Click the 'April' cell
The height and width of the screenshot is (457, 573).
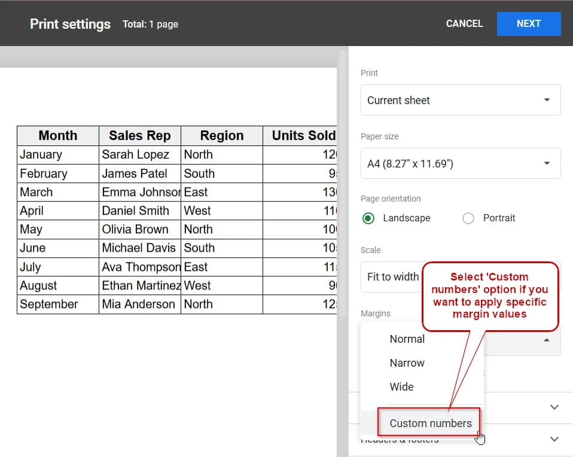point(58,211)
